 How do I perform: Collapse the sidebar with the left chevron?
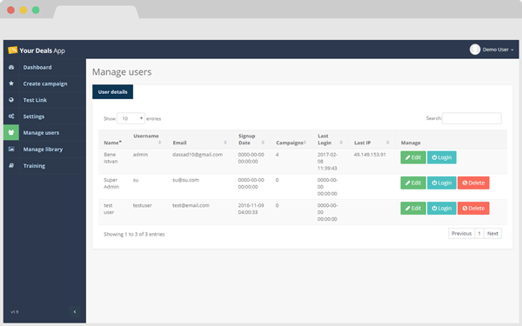(x=75, y=312)
